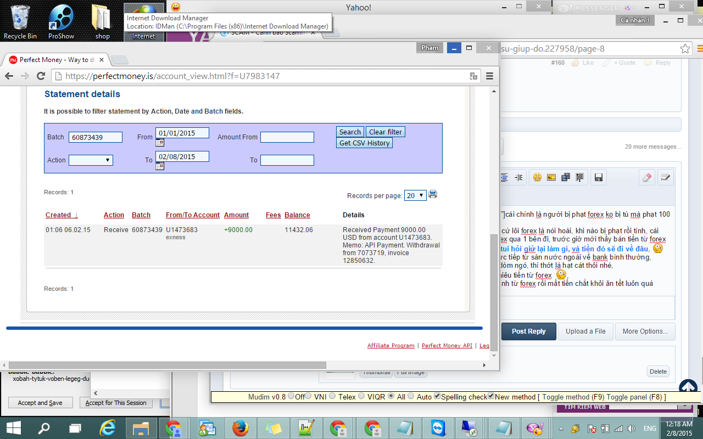Toggle the New method checkbox in Mudim
Image resolution: width=703 pixels, height=439 pixels.
491,397
